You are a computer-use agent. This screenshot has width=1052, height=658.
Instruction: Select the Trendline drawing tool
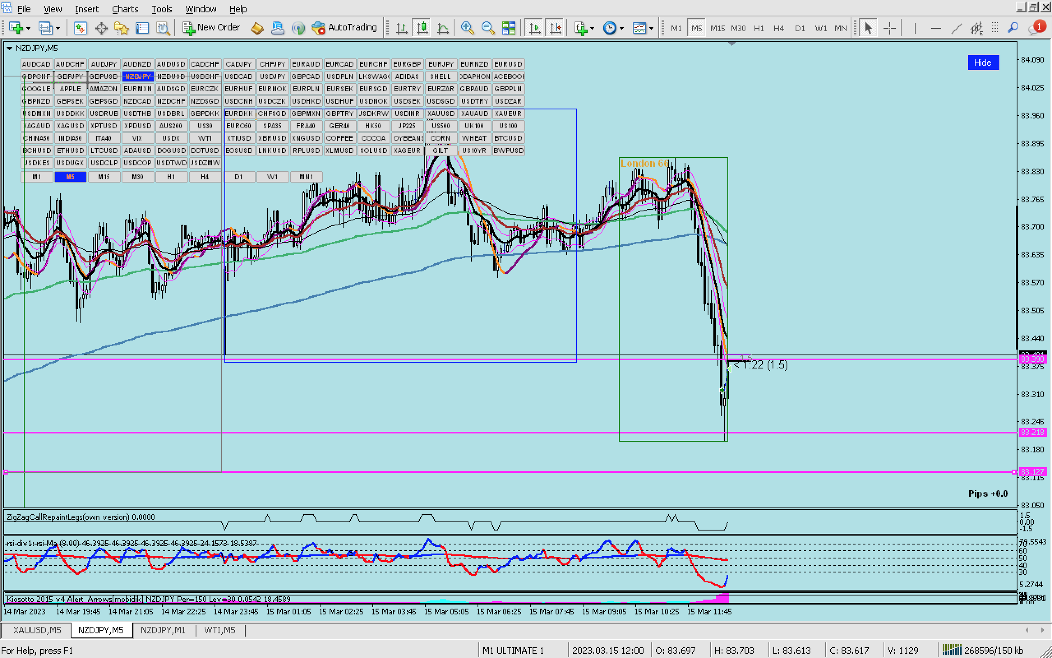[956, 28]
